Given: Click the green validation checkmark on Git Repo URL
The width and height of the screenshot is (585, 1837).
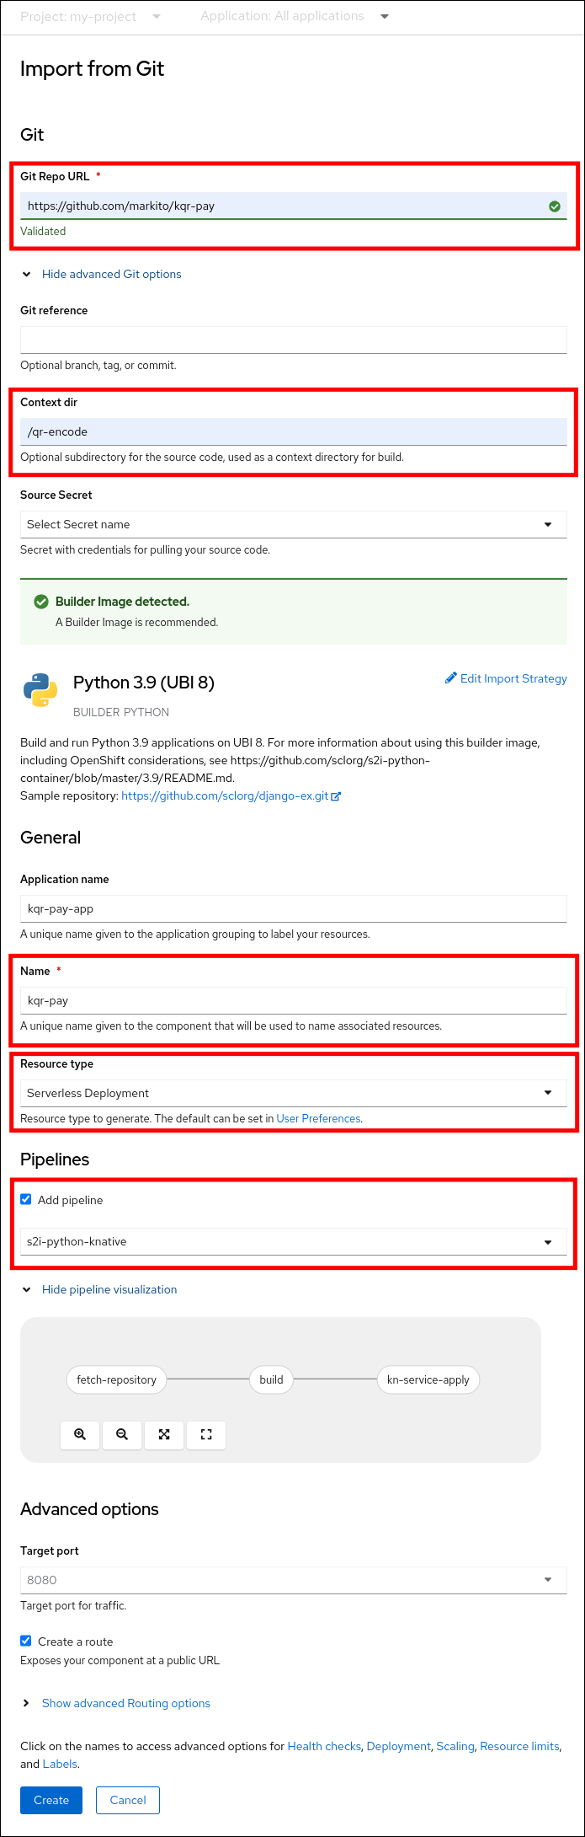Looking at the screenshot, I should (x=554, y=205).
